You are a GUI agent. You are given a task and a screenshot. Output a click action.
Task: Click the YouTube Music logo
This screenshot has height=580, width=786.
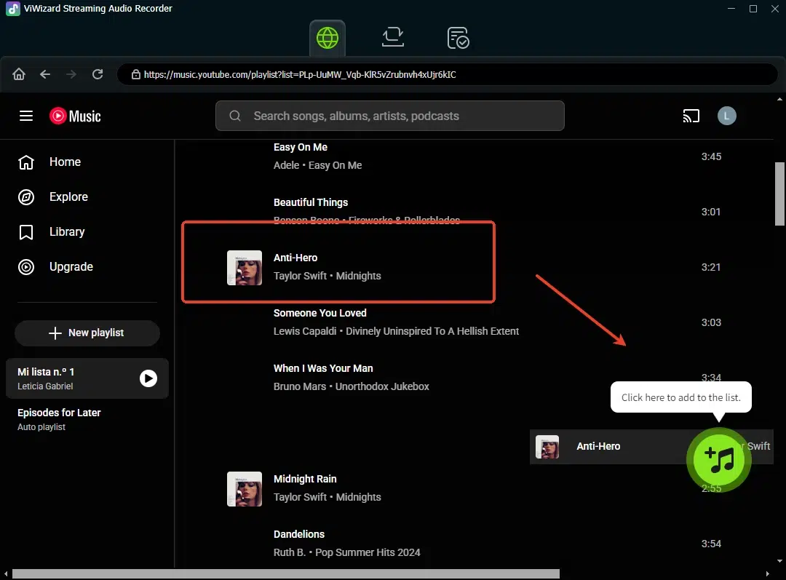pos(75,116)
